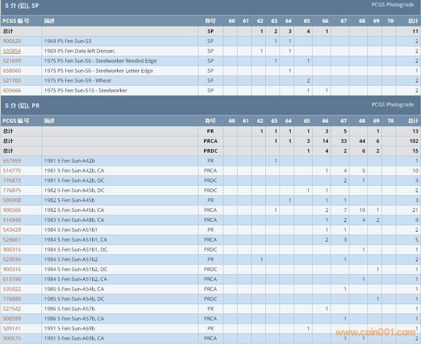
Task: Select PCGS number 509141
Action: tap(12, 329)
